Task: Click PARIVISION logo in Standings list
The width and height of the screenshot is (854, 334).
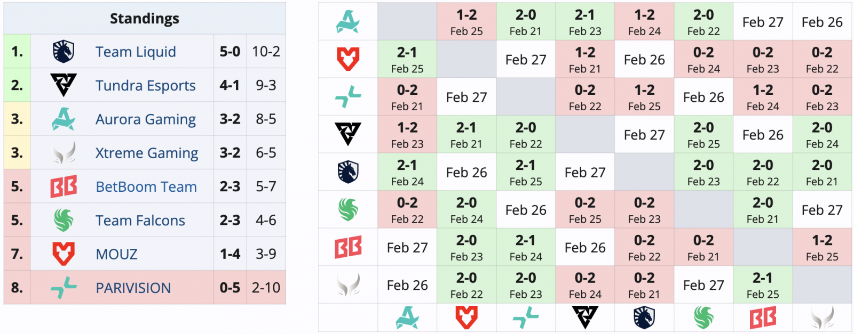Action: click(64, 288)
